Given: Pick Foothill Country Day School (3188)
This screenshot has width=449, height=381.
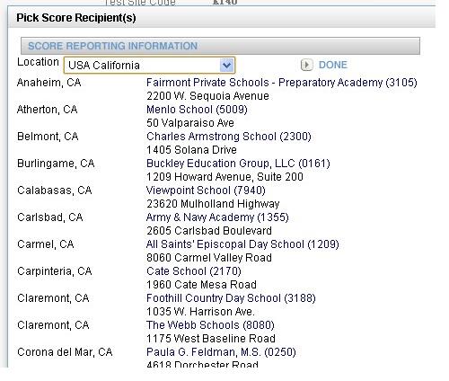Looking at the screenshot, I should point(231,298).
